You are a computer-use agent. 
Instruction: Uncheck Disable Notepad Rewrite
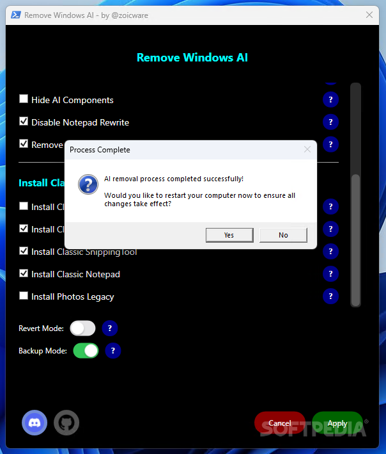tap(24, 121)
